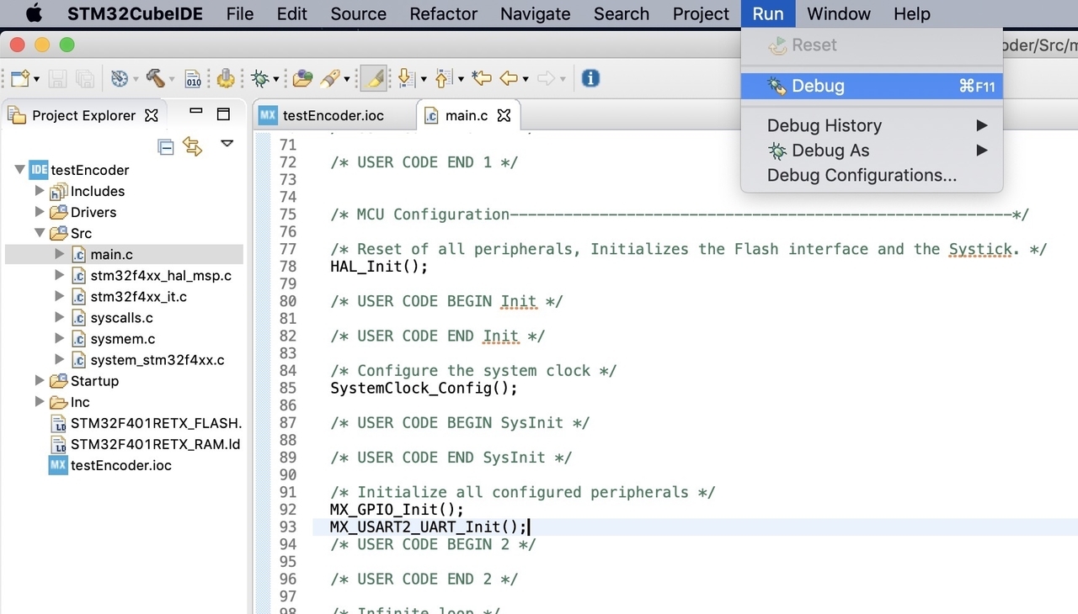
Task: Open the Search flashlight dropdown arrow
Action: 346,80
